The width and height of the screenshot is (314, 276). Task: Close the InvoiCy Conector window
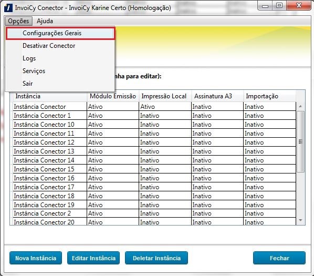coord(299,6)
